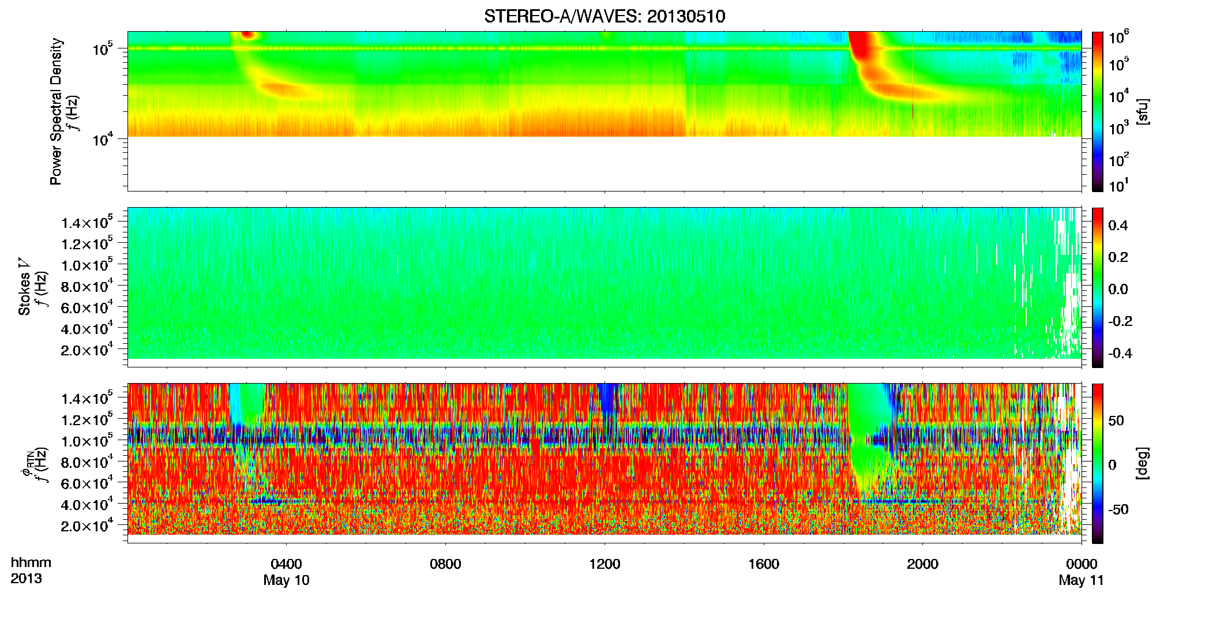This screenshot has width=1209, height=623.
Task: Click the "1600" time tick label
Action: (764, 564)
